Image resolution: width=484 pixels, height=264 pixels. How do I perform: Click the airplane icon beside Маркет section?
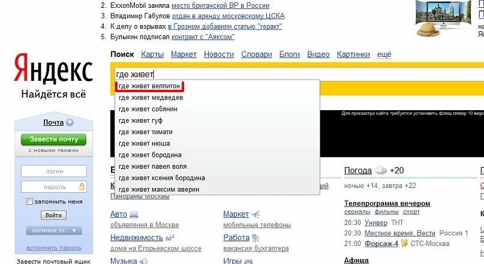[x=256, y=214]
